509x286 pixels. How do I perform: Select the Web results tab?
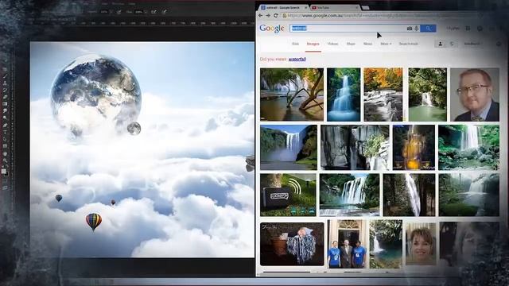pos(295,44)
